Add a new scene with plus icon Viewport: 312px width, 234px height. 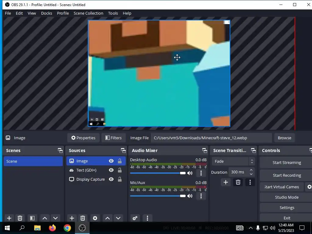pyautogui.click(x=9, y=218)
